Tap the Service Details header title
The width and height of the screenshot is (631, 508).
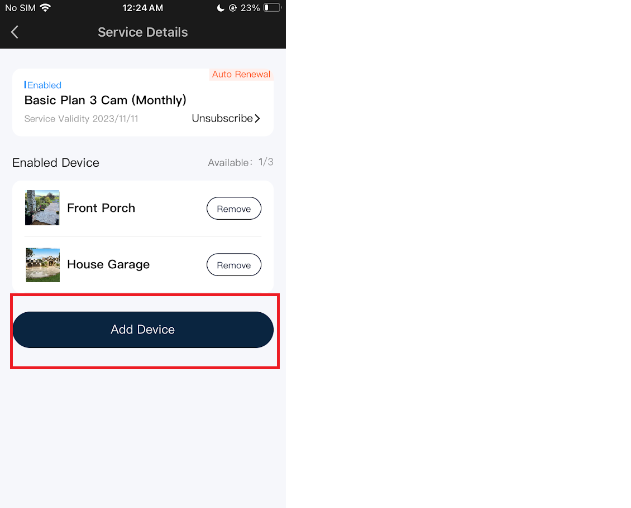point(143,32)
